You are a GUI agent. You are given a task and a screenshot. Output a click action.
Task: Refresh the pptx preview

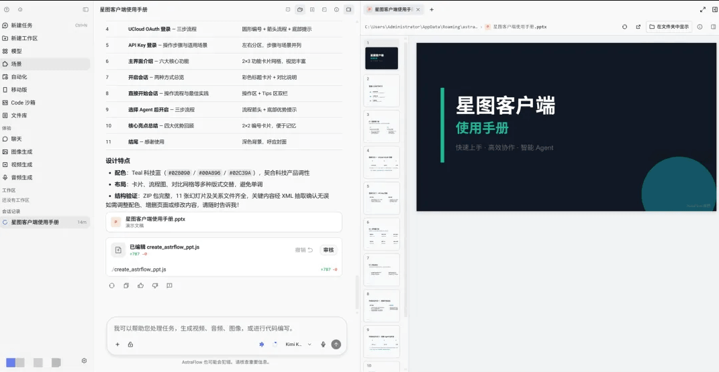click(x=624, y=27)
